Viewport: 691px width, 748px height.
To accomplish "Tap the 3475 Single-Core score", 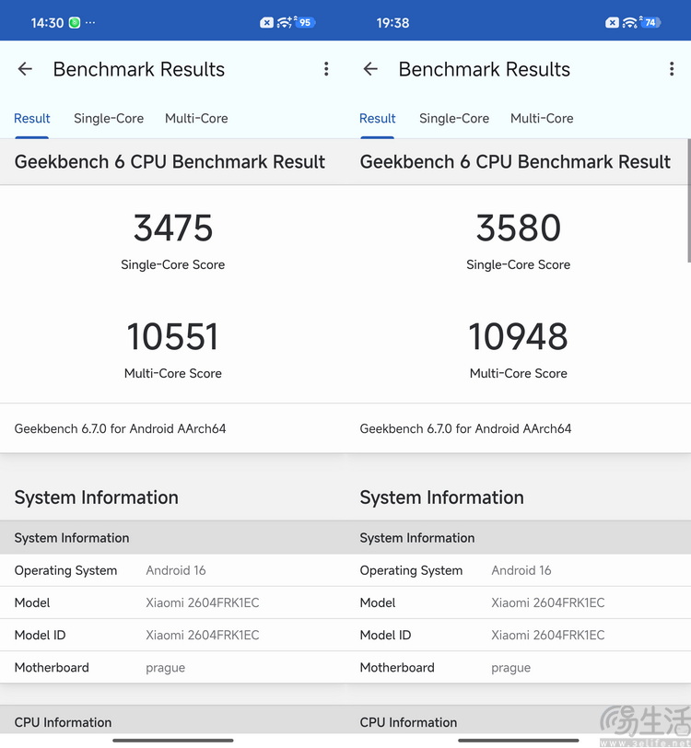I will 172,228.
